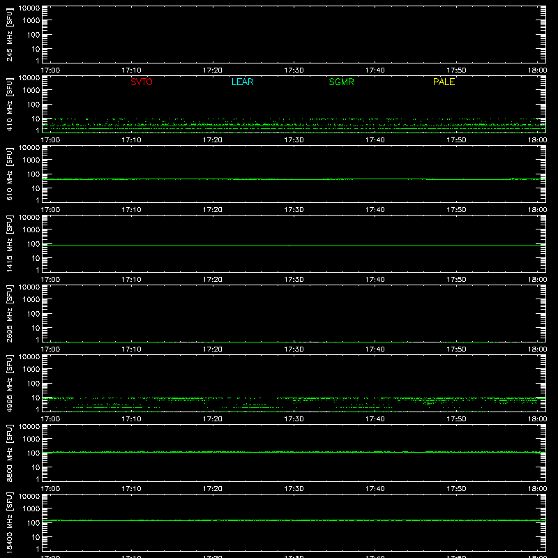558x558 pixels.
Task: Click 17:20 tick under the 8800 MHz panel
Action: tap(213, 489)
